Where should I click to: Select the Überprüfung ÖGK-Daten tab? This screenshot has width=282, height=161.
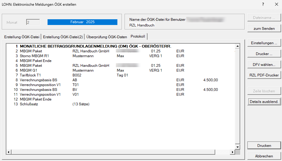107,37
